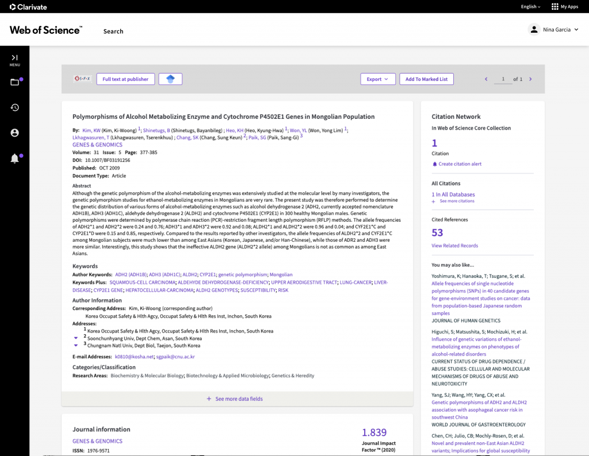Screen dimensions: 589x456
Task: Click the record page number field
Action: click(503, 79)
